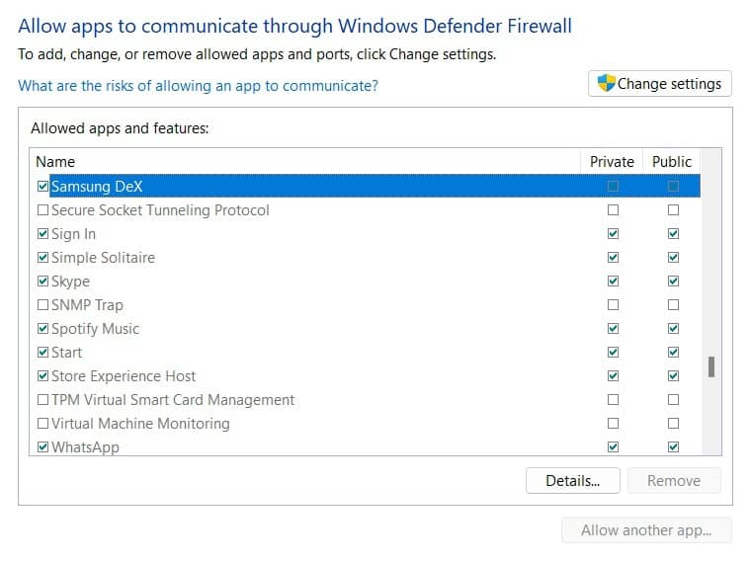Check Secure Socket Tunneling Protocol box

point(42,210)
